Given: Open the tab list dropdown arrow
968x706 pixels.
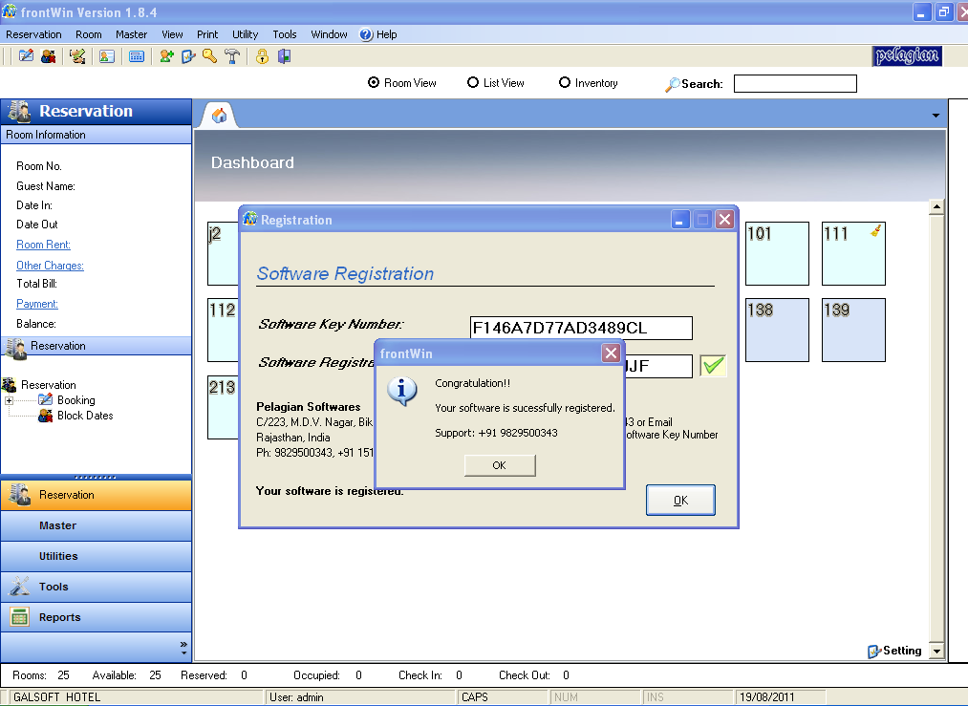Looking at the screenshot, I should point(936,116).
